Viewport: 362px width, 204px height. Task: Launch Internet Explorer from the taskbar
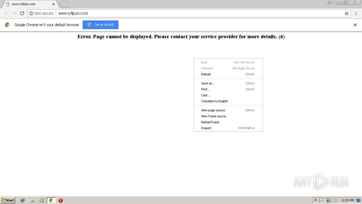point(23,200)
